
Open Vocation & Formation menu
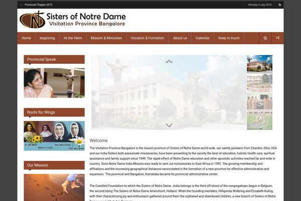coord(147,38)
